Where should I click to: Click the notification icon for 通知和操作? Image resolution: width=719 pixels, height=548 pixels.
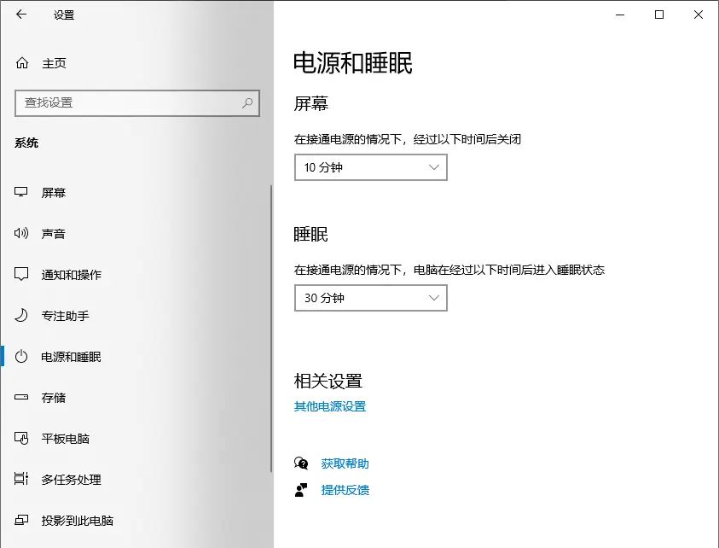pyautogui.click(x=21, y=274)
